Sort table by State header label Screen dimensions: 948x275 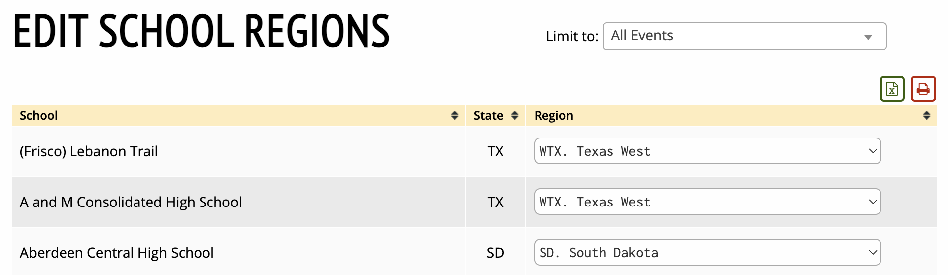(488, 115)
